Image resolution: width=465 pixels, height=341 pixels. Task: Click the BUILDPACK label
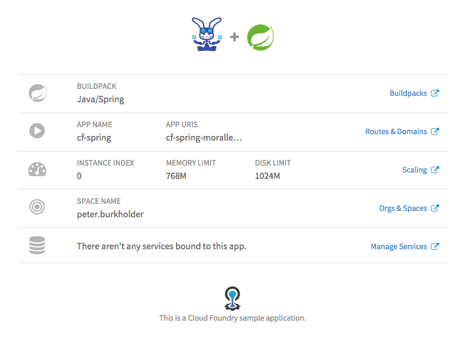click(96, 86)
